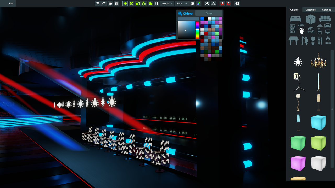Viewport: 335px width, 188px height.
Task: Select the potted plant category icon
Action: 313,40
